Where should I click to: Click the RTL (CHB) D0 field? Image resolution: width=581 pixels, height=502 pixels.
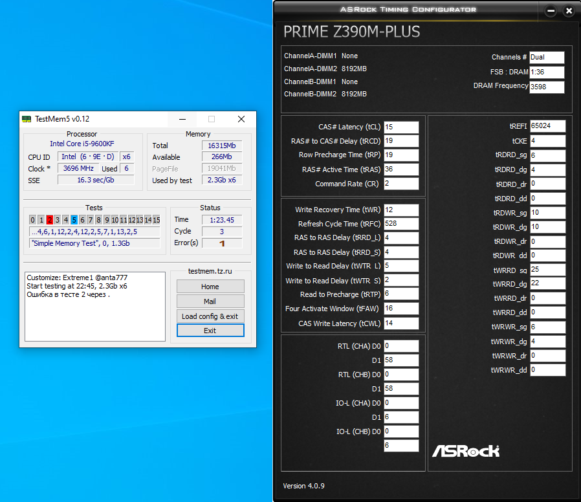(x=401, y=375)
